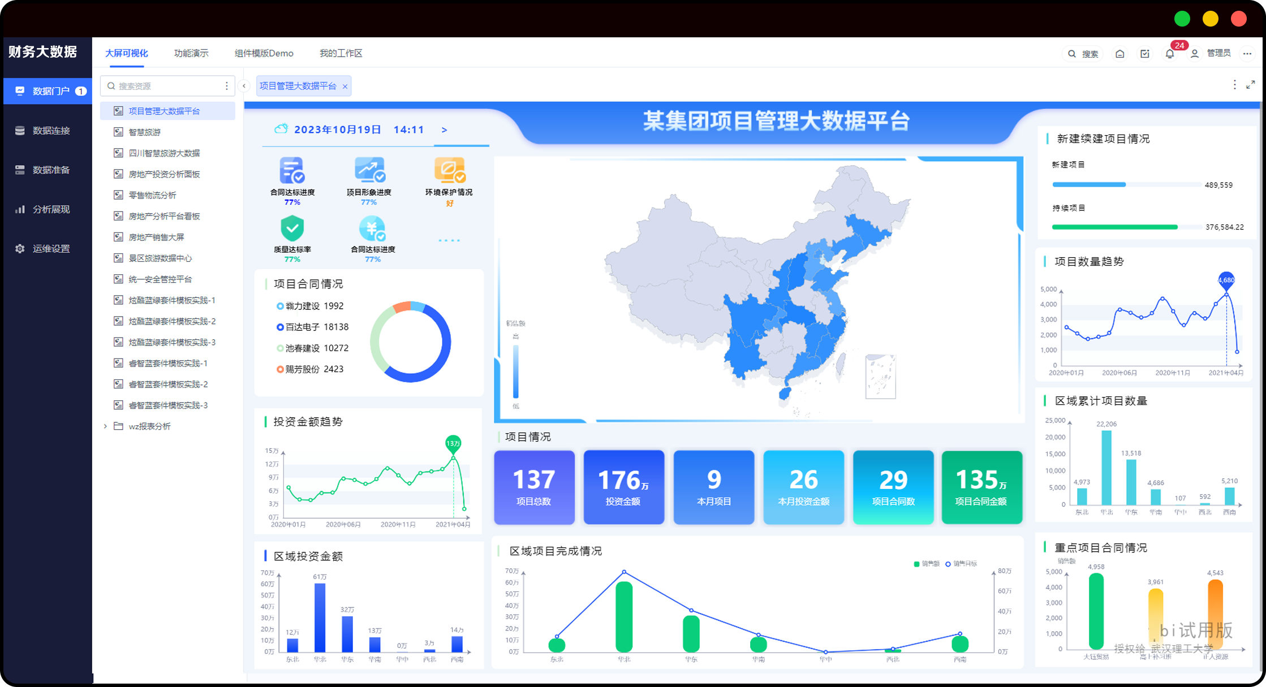The width and height of the screenshot is (1266, 687).
Task: Expand dashboard to fullscreen icon
Action: 1251,85
